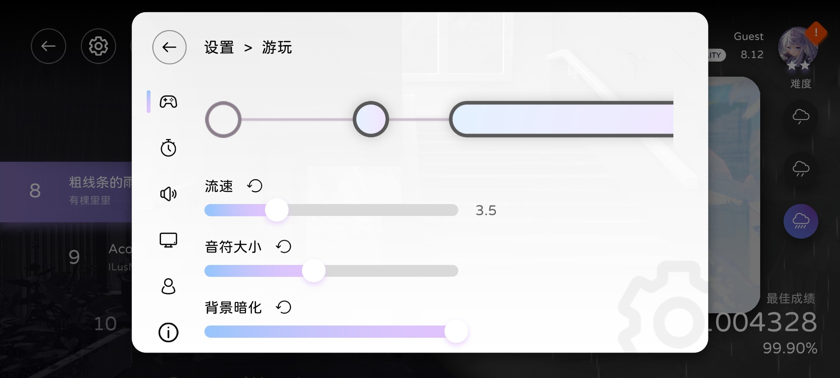Select song 8 粗线条的雨
This screenshot has width=840, height=378.
[x=66, y=192]
